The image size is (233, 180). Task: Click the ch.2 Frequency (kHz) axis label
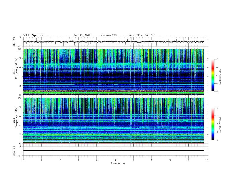[x=16, y=121]
